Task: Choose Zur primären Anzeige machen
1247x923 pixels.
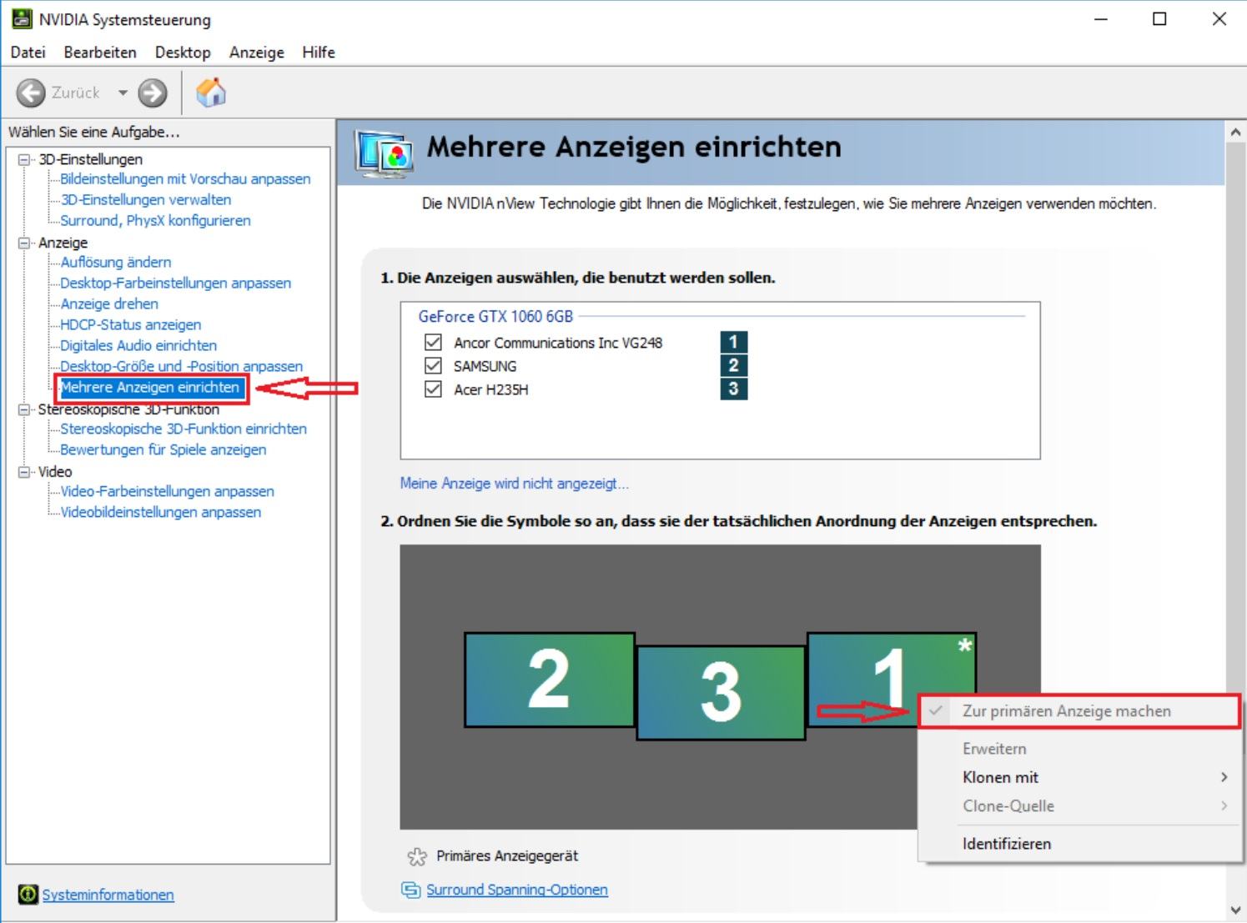Action: pyautogui.click(x=1079, y=711)
